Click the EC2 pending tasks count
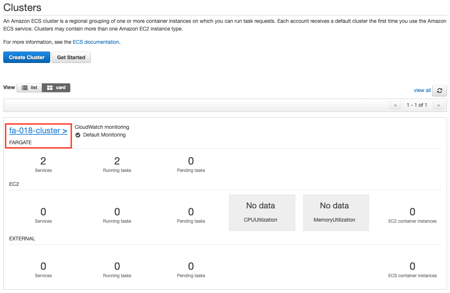This screenshot has width=450, height=293. pos(191,212)
